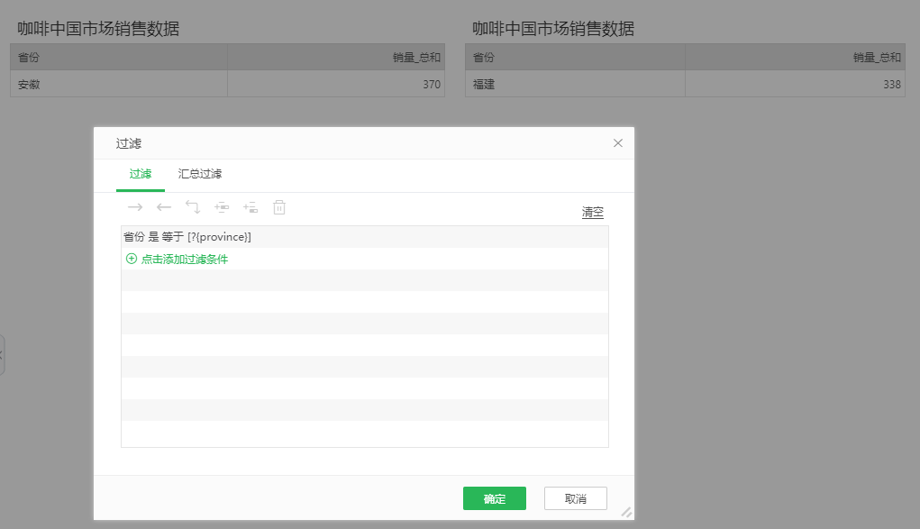Switch to the 汇总过滤 tab
This screenshot has width=920, height=529.
[x=200, y=174]
